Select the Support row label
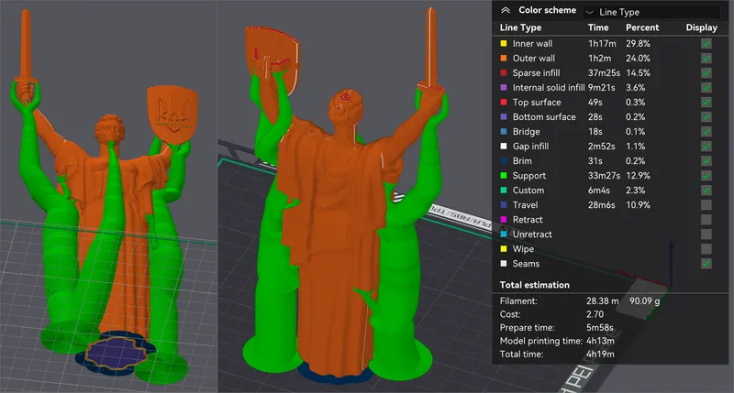The image size is (734, 393). (x=529, y=176)
